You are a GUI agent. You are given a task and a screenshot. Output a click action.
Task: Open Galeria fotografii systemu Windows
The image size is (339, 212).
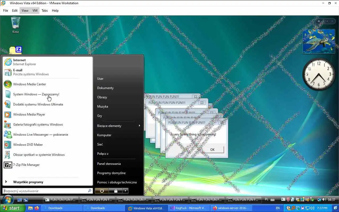click(48, 125)
